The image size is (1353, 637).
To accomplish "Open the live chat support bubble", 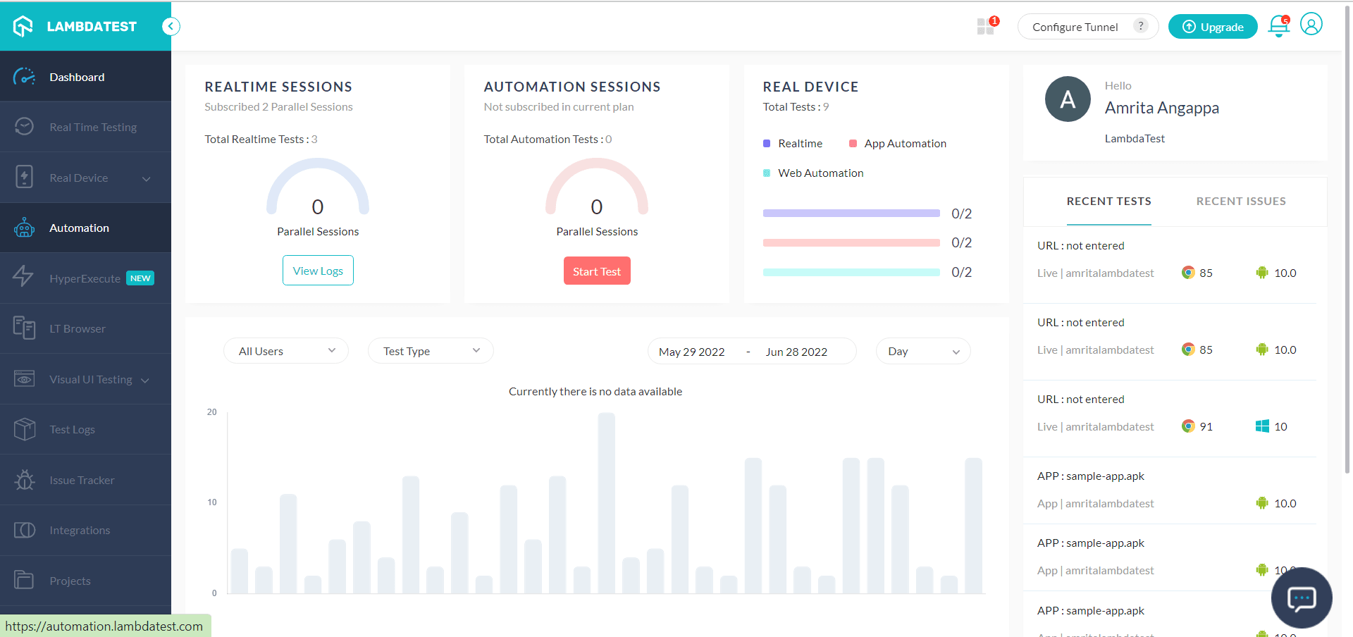I will pos(1301,598).
